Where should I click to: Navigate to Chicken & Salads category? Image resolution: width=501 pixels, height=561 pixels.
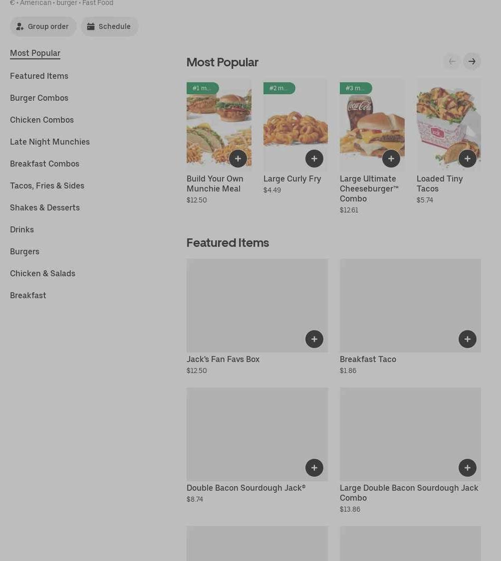(42, 273)
